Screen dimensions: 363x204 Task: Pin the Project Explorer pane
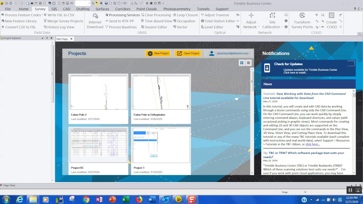click(x=47, y=38)
